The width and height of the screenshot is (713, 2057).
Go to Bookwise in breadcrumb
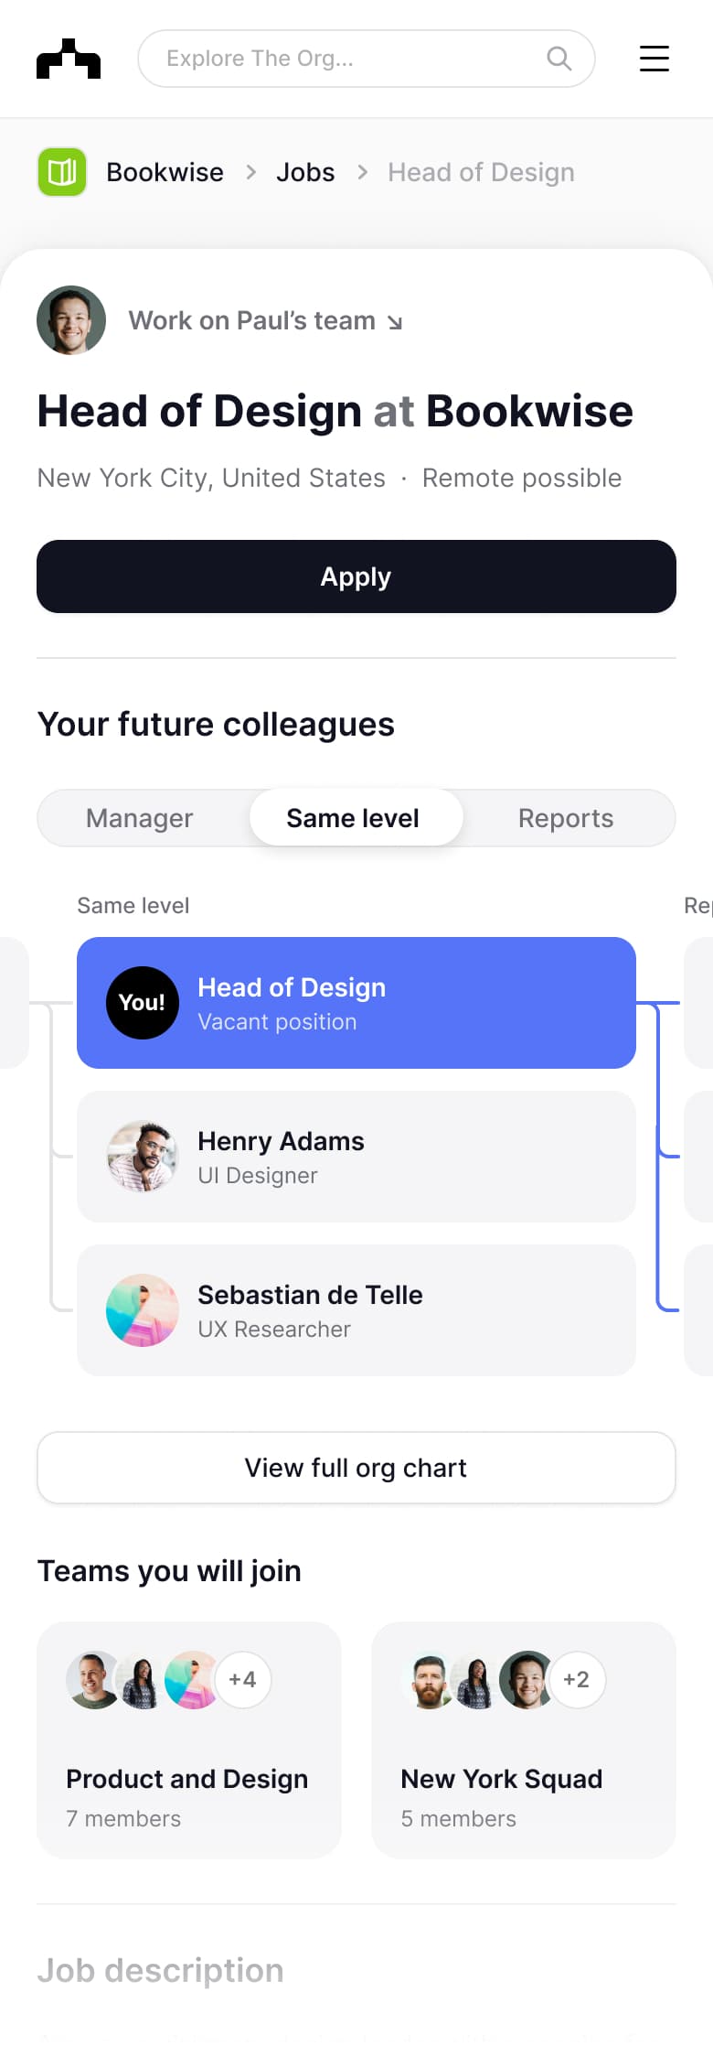165,172
